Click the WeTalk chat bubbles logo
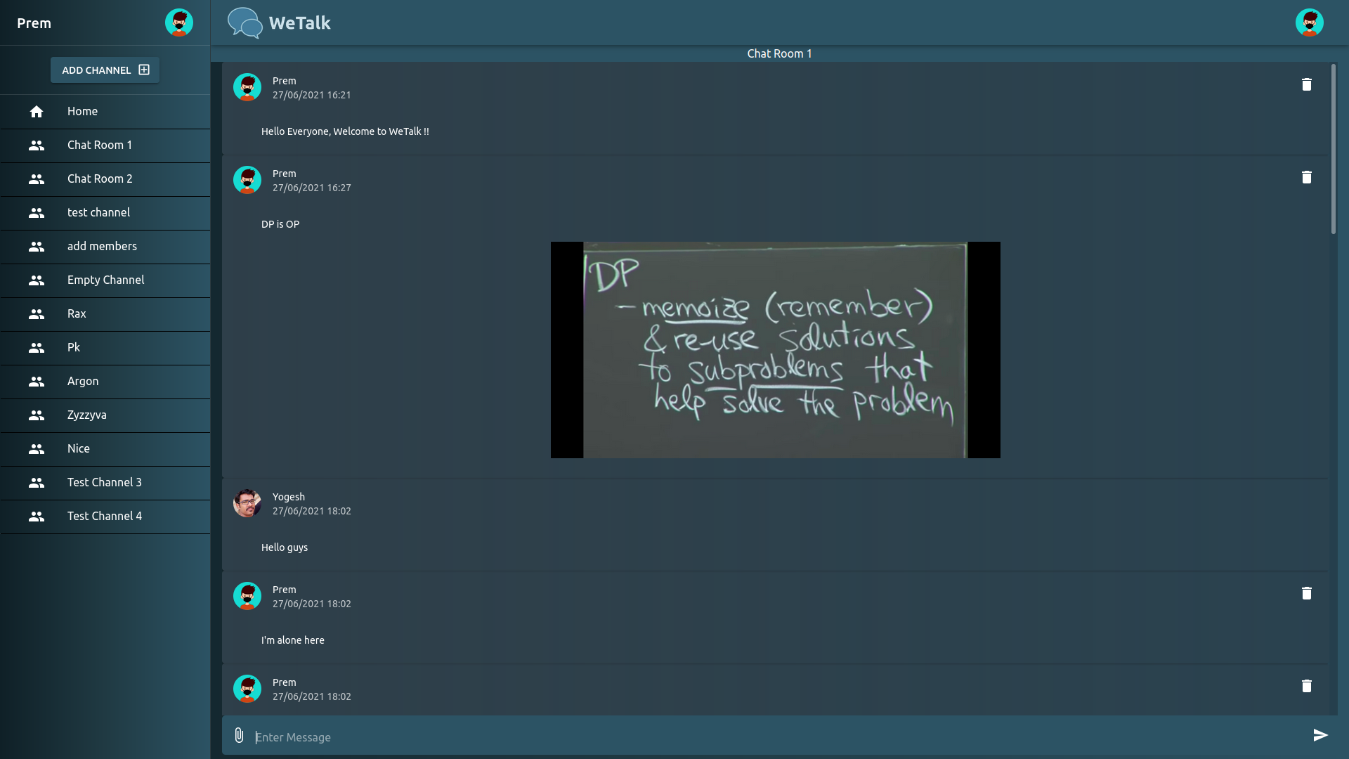The image size is (1349, 759). coord(245,22)
